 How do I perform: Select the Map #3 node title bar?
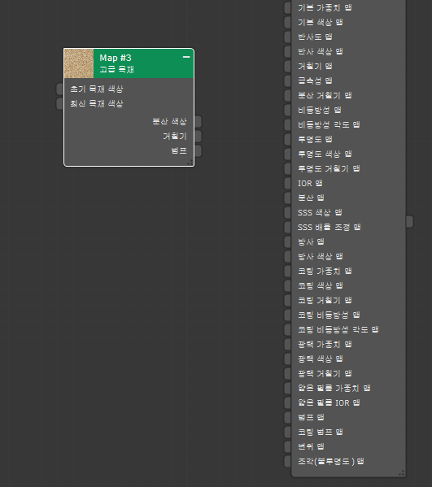[x=143, y=63]
